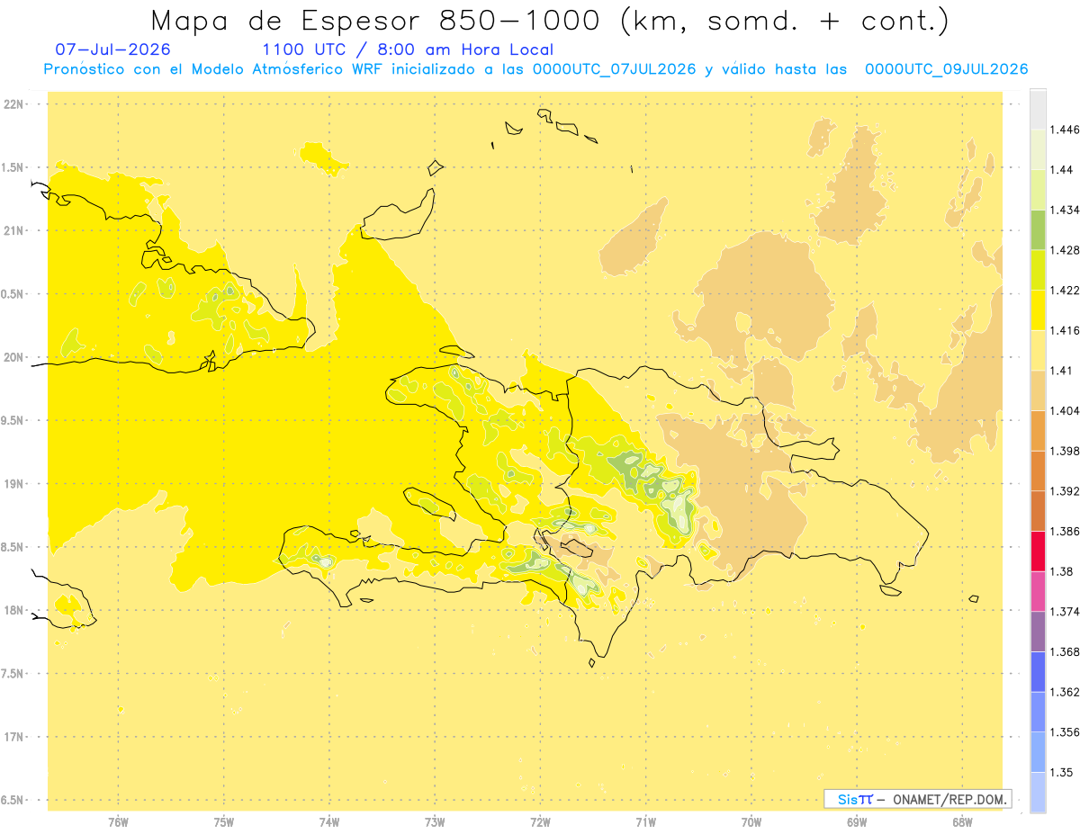Click the time text "1100 UTC / 8:00 am Hora Local"

[408, 49]
